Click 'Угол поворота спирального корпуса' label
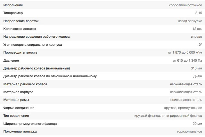 tap(32, 44)
